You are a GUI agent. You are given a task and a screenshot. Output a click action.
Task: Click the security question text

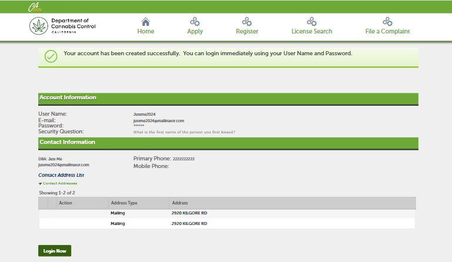click(x=184, y=132)
